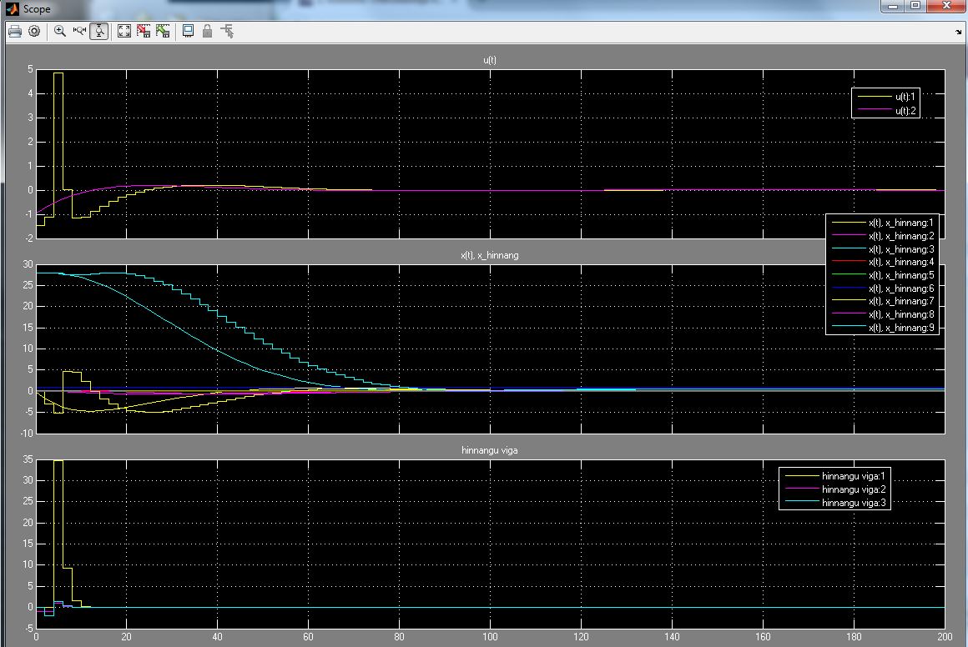The image size is (968, 647).
Task: Toggle the Zoom Y-axis tool
Action: click(98, 31)
